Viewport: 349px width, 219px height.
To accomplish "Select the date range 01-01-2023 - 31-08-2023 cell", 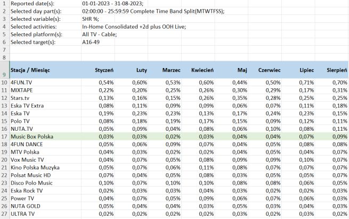I will [112, 3].
